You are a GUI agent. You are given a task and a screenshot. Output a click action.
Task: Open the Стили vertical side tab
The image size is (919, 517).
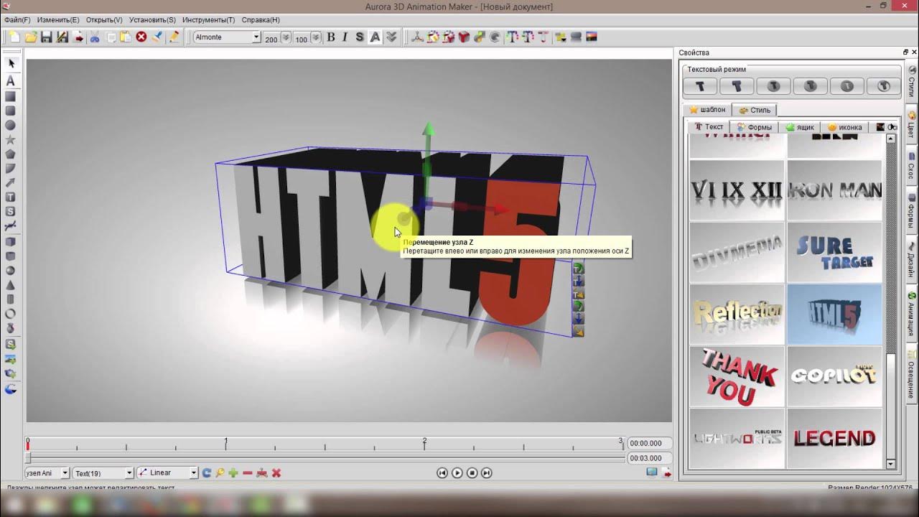pos(912,83)
